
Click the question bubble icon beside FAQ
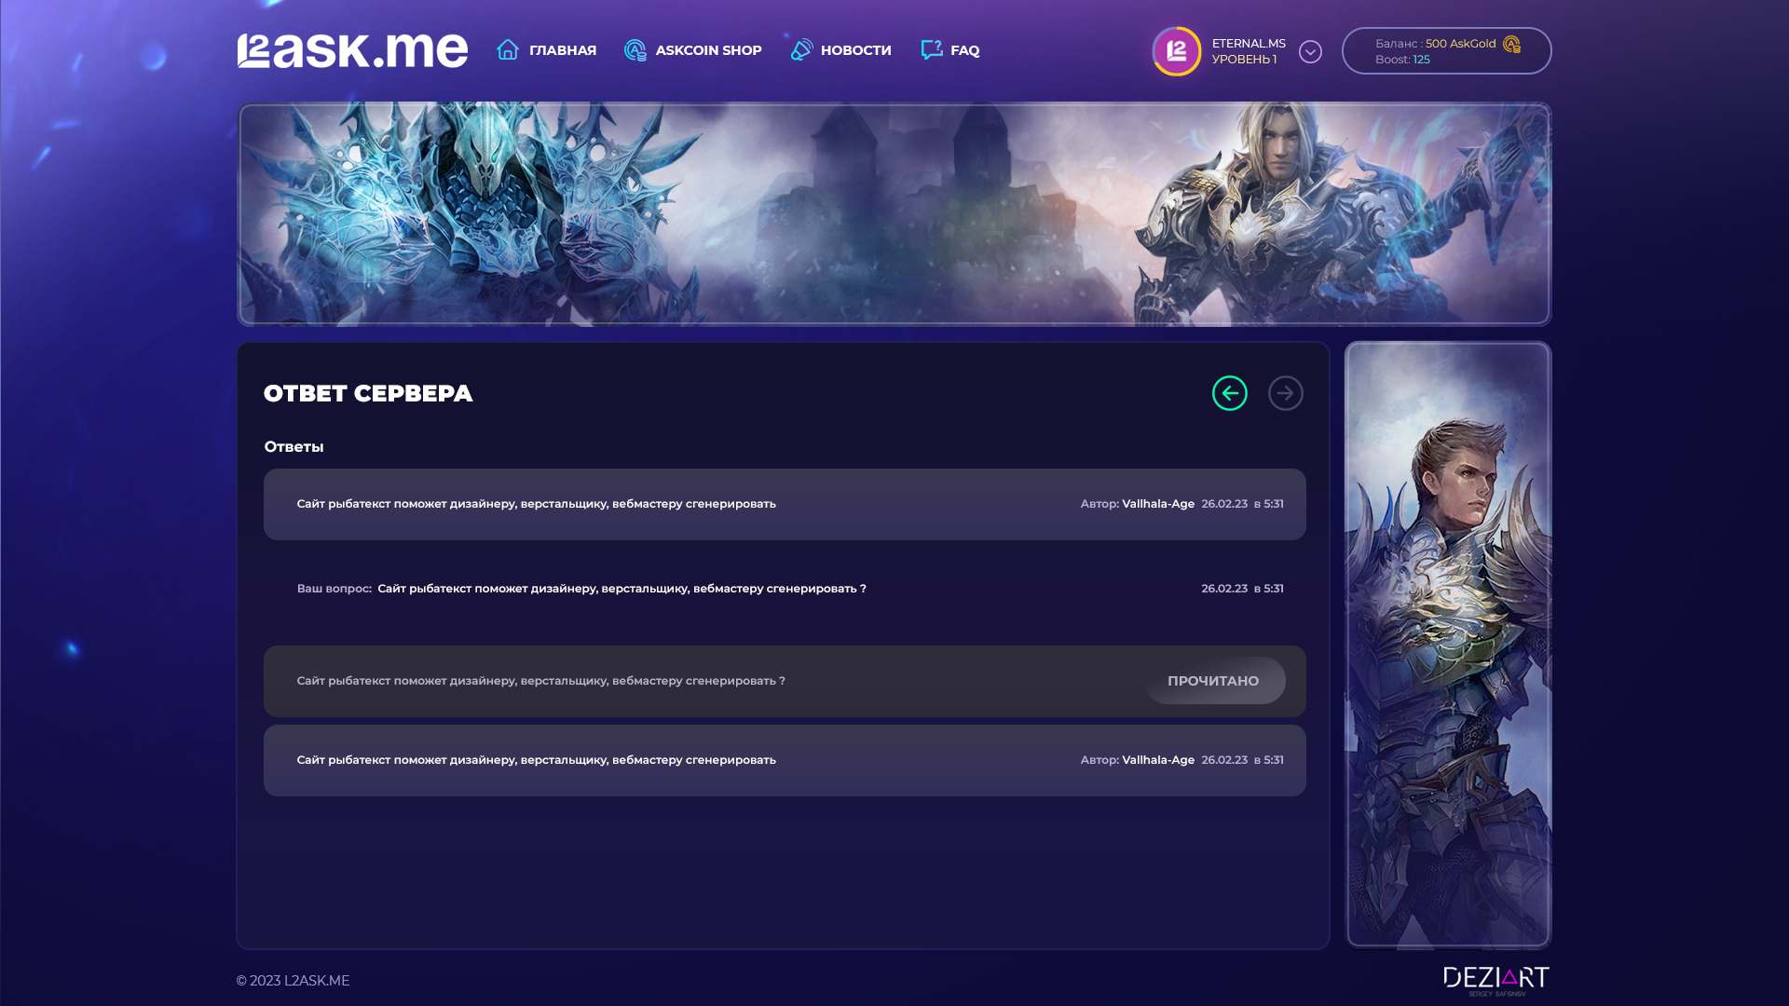[932, 49]
